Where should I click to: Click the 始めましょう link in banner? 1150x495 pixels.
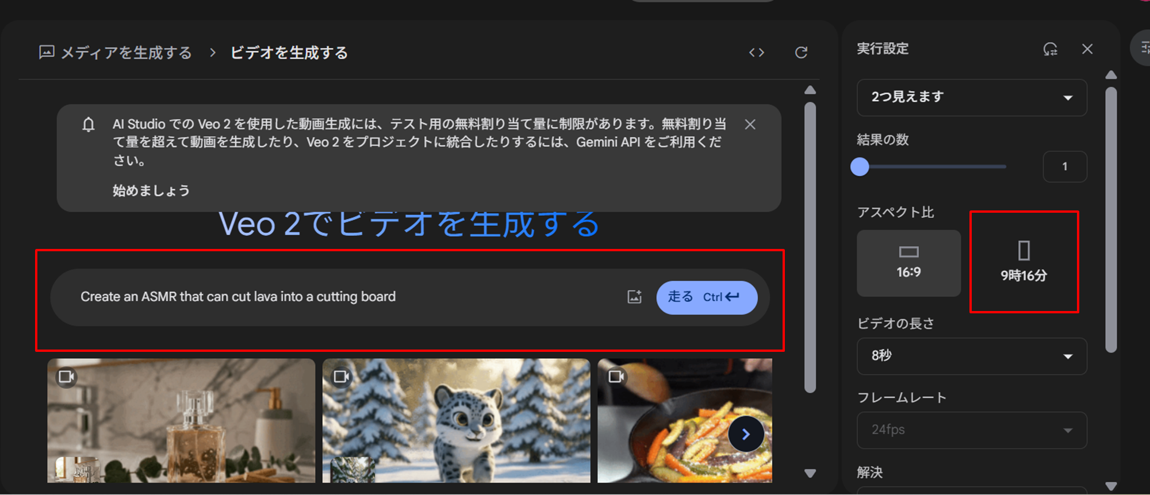click(151, 191)
